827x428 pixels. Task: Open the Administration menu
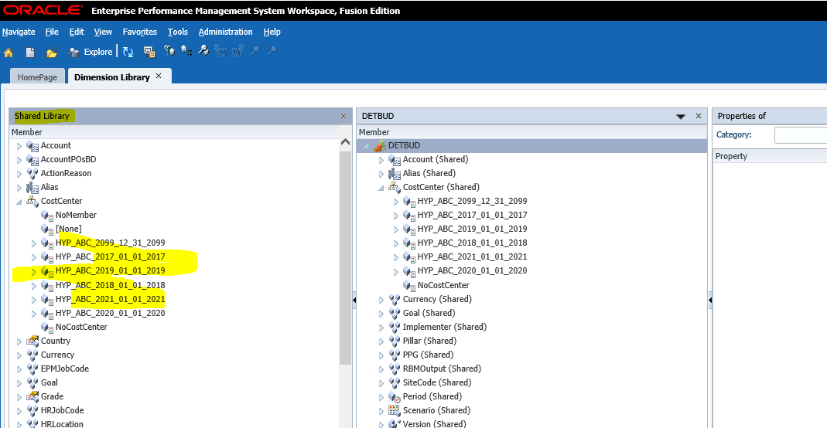(x=225, y=32)
